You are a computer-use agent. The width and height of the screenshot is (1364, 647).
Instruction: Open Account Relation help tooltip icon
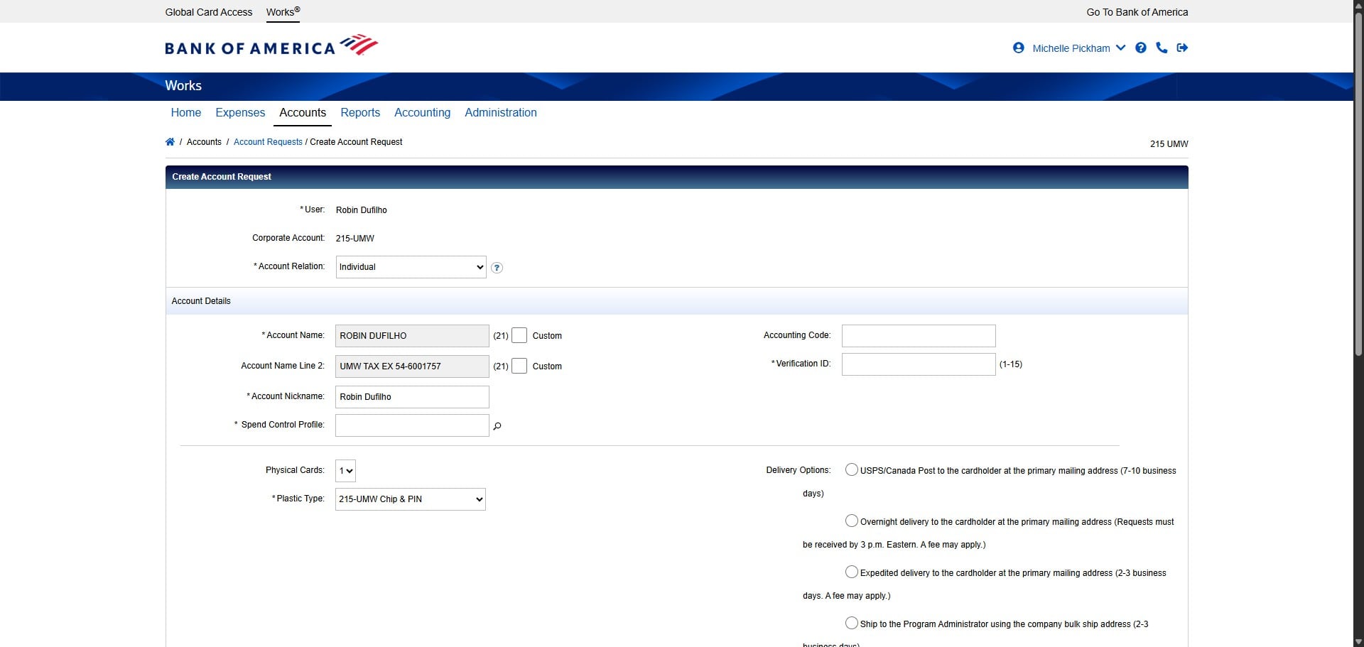point(497,268)
